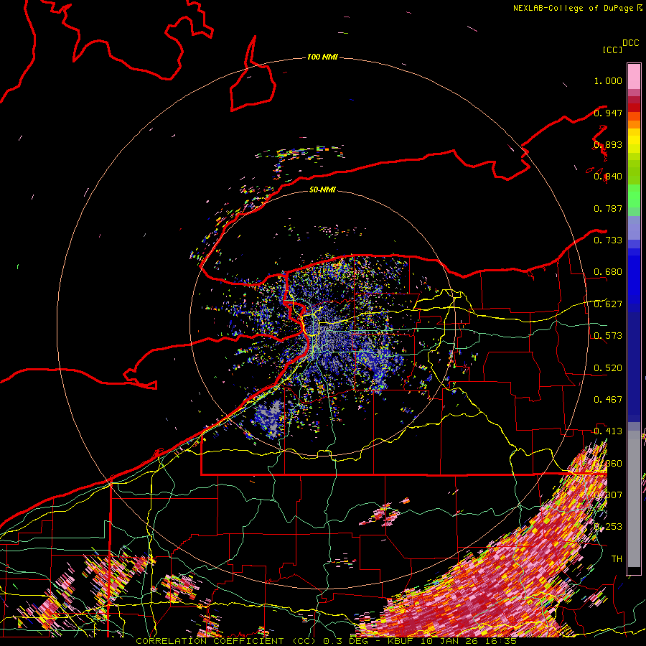Image resolution: width=646 pixels, height=646 pixels.
Task: Click the 0.787 legend value
Action: 608,208
